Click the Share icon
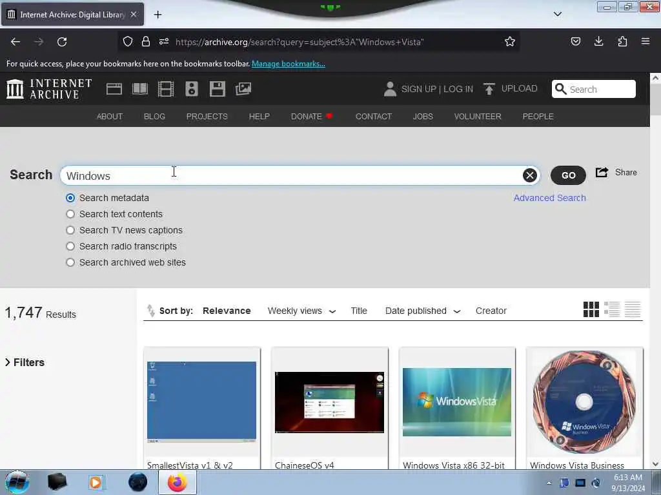 (602, 172)
